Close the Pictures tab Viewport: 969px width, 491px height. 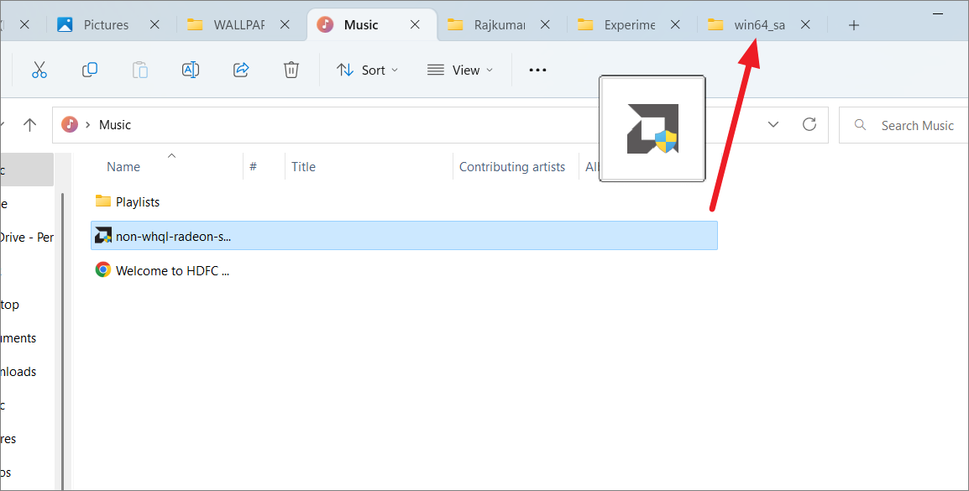[x=155, y=24]
